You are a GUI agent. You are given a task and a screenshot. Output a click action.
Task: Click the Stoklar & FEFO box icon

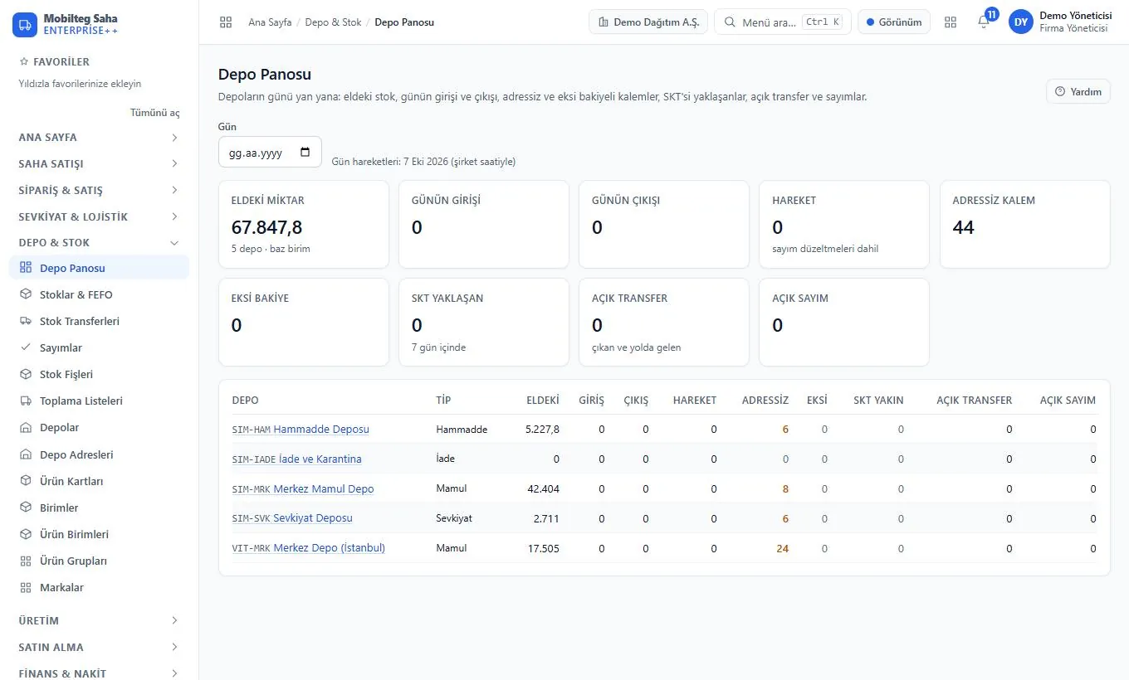click(x=25, y=294)
